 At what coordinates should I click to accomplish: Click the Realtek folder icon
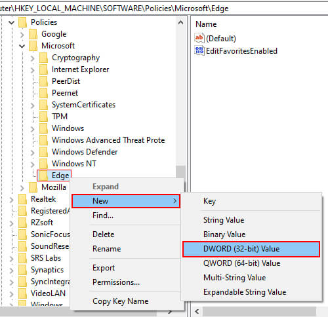tap(23, 199)
